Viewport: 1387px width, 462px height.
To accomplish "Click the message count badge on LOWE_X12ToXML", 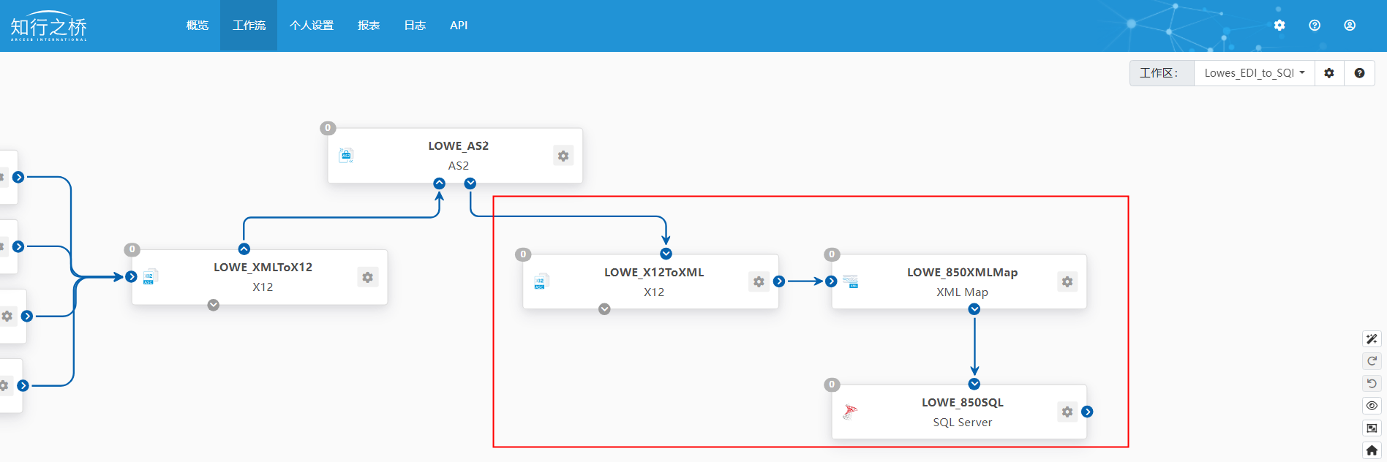I will point(523,254).
